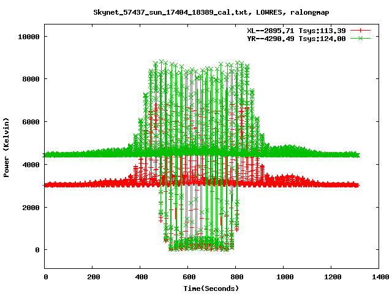Viewport: 392px width, 294px height.
Task: Click the 800 x-axis tick label
Action: pyautogui.click(x=237, y=277)
